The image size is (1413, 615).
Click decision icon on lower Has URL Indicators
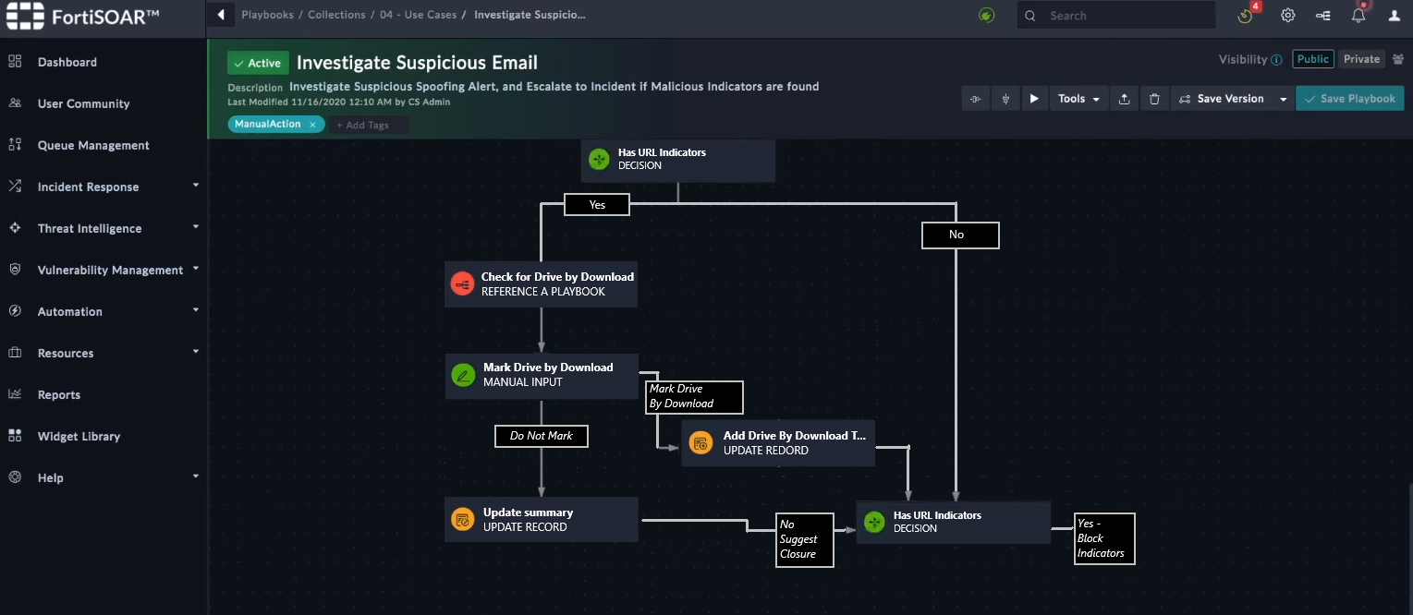(x=874, y=523)
